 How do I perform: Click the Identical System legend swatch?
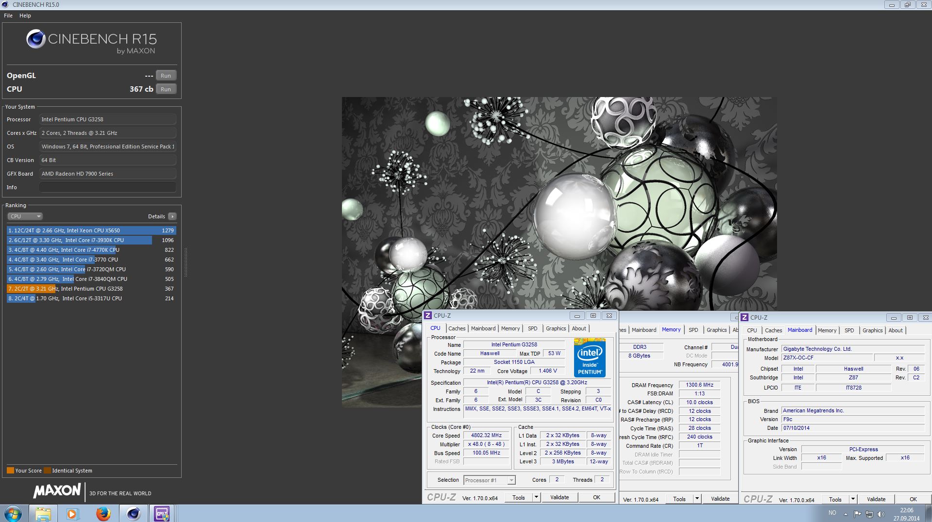(47, 471)
